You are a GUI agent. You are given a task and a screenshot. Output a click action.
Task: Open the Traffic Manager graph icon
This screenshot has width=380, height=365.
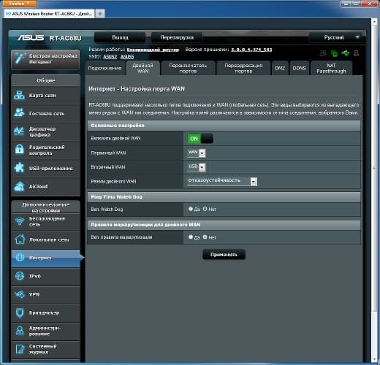(19, 131)
